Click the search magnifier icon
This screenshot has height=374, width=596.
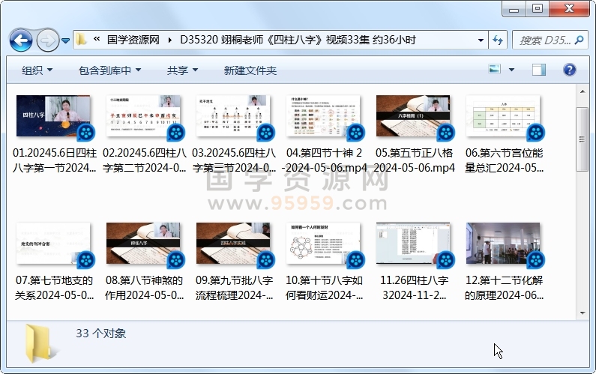click(580, 40)
